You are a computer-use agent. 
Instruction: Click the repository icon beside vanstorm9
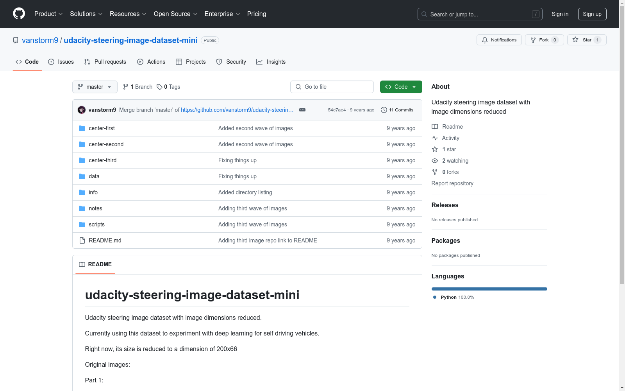point(16,40)
